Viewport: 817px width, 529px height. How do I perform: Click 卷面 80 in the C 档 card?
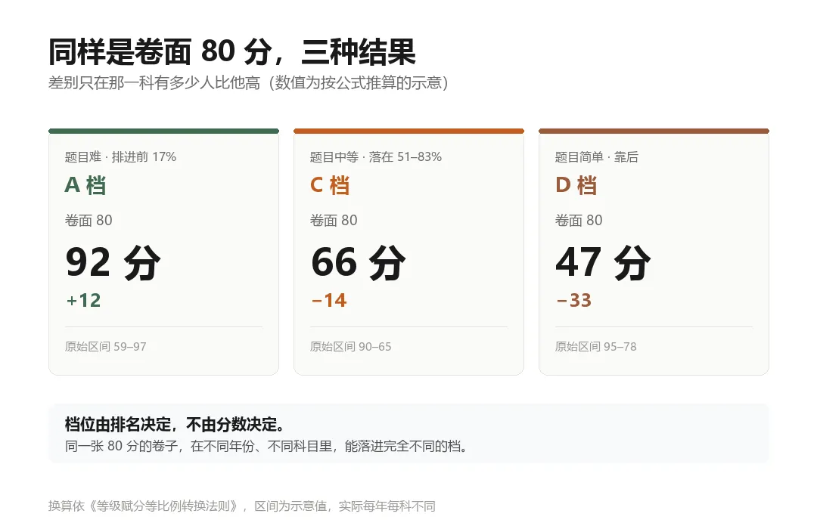[334, 220]
